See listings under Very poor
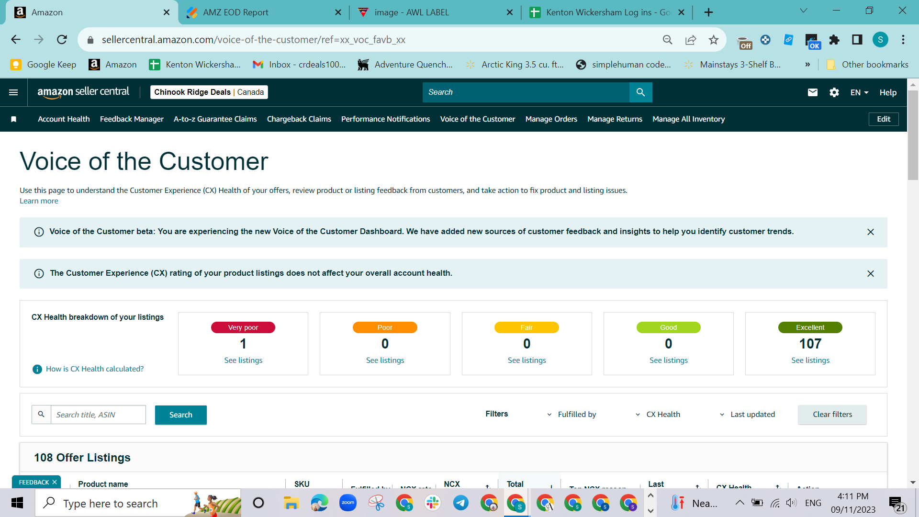The height and width of the screenshot is (517, 919). [243, 360]
